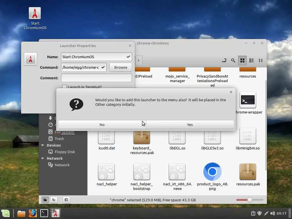Click the clock showing 09:17
Screen dimensions: 292x219
[281, 213]
